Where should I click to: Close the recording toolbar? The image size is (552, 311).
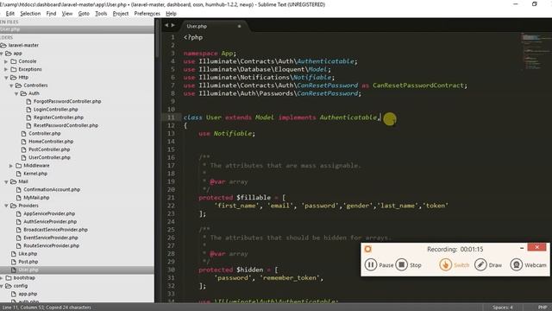(x=536, y=248)
